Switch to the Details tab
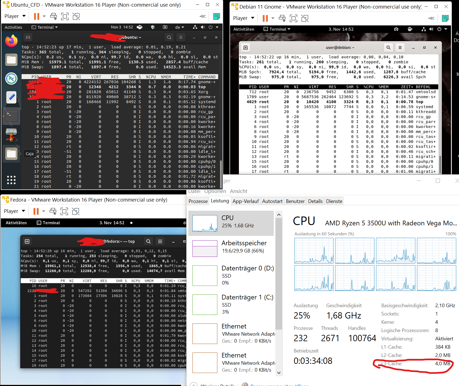 coord(315,201)
